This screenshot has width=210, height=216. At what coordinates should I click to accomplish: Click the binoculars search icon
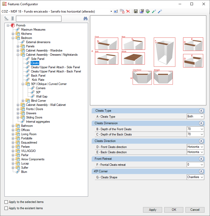(85, 19)
